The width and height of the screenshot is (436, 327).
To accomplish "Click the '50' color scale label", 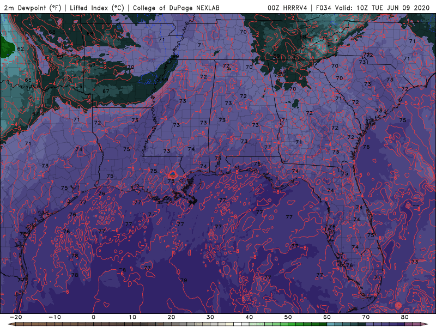I will tap(288, 317).
